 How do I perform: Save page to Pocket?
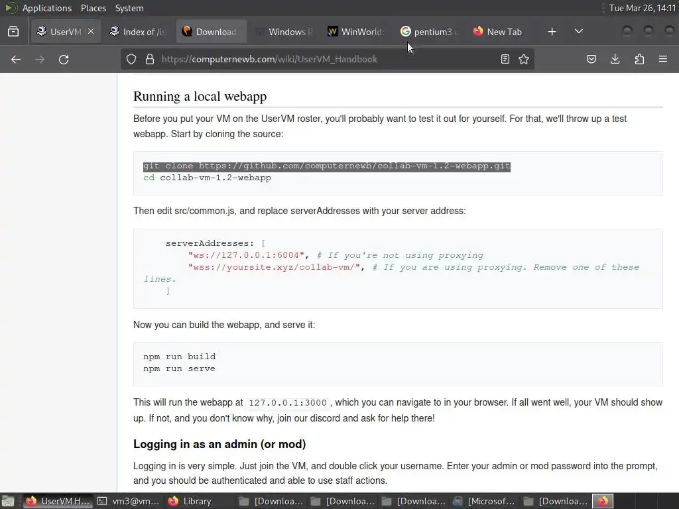point(591,59)
